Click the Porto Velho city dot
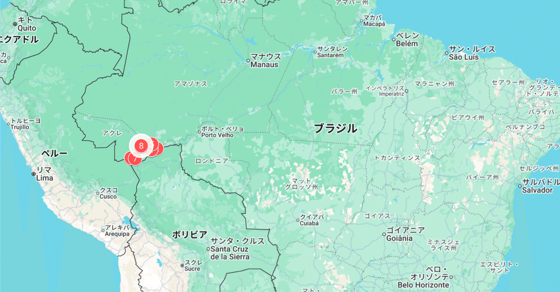560x292 pixels. (199, 131)
